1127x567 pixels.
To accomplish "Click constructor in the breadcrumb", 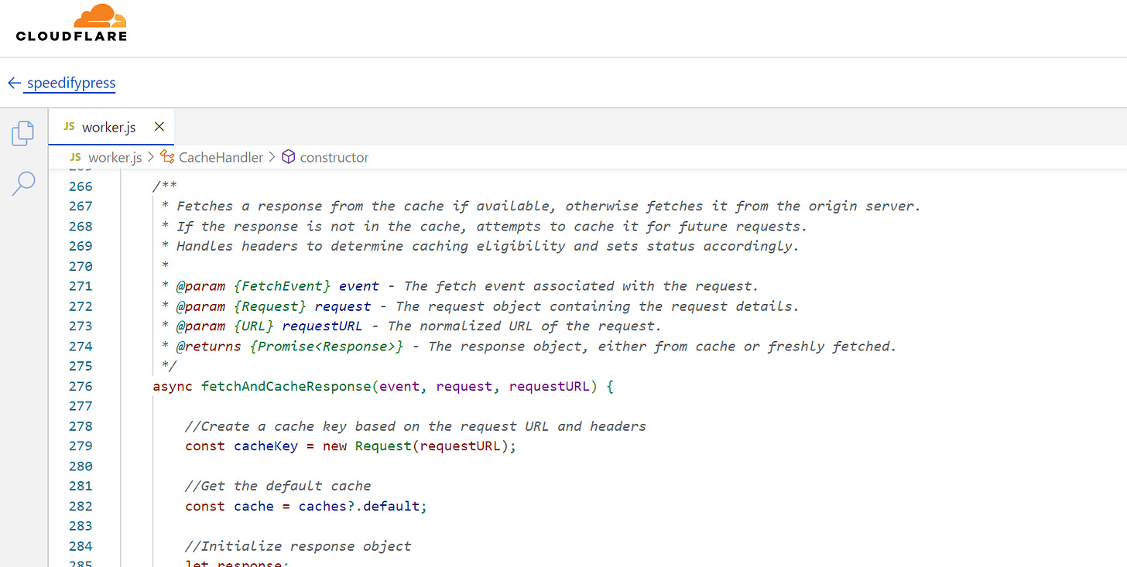I will click(334, 157).
